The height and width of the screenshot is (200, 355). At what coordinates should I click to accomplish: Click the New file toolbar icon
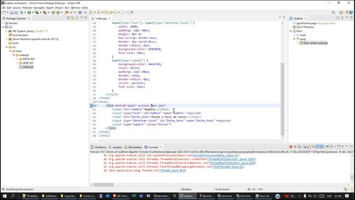(4, 12)
